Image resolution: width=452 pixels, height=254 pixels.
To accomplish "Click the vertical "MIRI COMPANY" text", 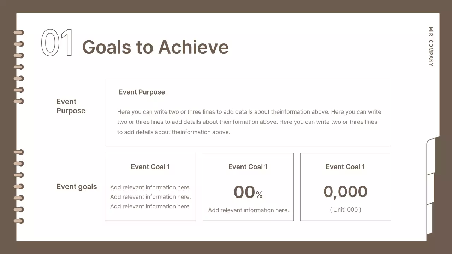I will tap(431, 47).
